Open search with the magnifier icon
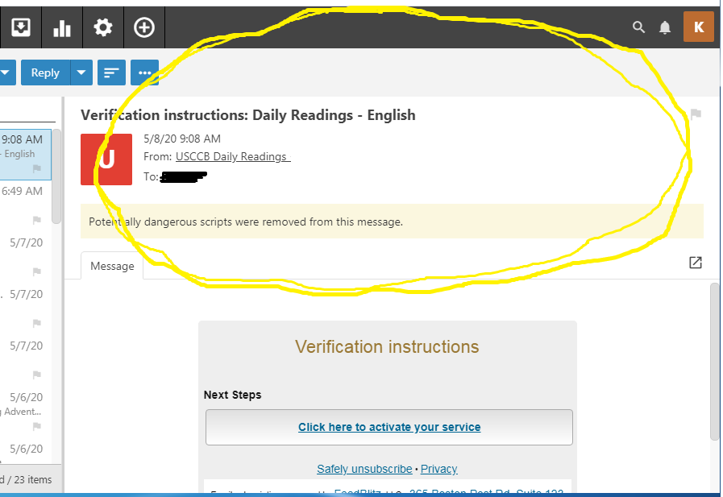Image resolution: width=723 pixels, height=497 pixels. [x=638, y=28]
